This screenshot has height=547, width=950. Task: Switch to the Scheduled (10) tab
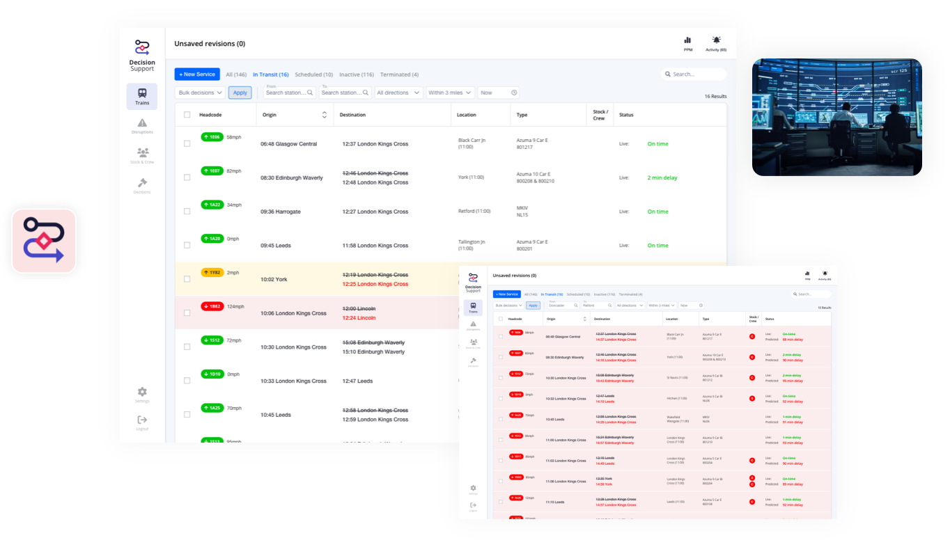[x=313, y=74]
